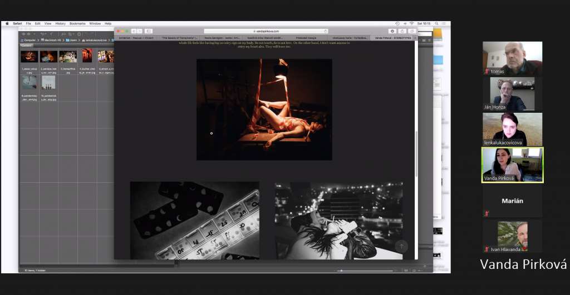
Task: Open the Apple menu
Action: (7, 23)
